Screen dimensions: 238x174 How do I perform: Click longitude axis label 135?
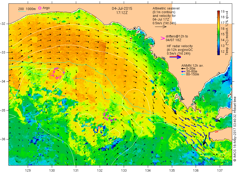[172, 171]
